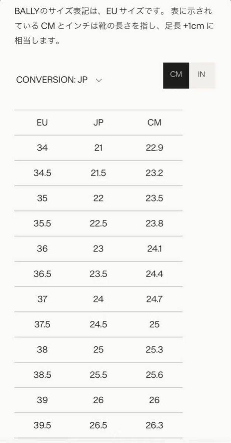Click the EU column header
The height and width of the screenshot is (443, 231).
[42, 123]
